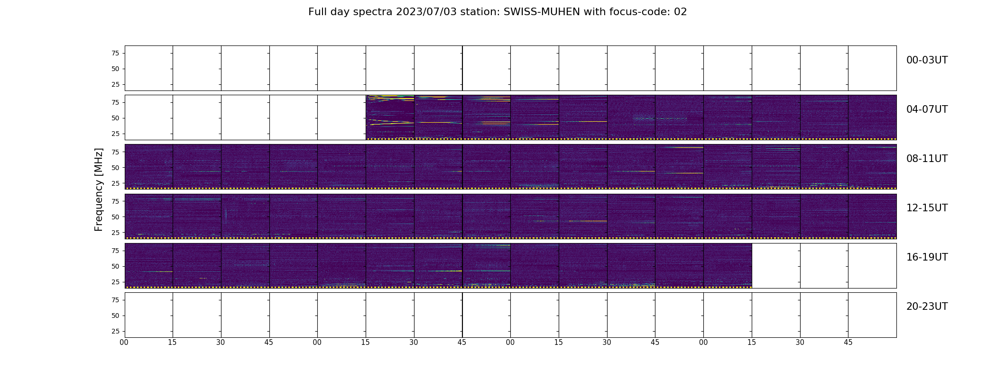This screenshot has width=996, height=379.
Task: Open the 12:15 block with green band near 75 MHz
Action: coord(197,216)
